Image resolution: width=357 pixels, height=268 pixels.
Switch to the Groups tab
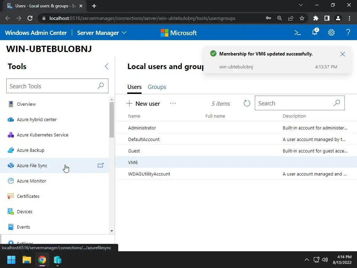(x=157, y=87)
